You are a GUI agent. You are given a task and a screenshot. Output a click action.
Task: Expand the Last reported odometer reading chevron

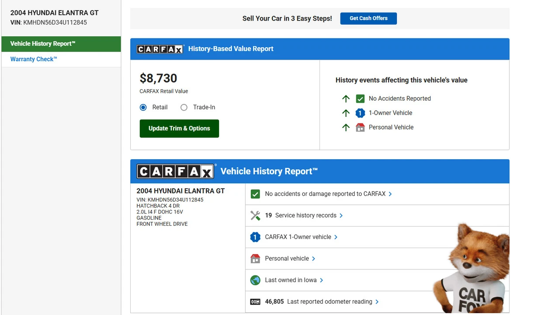pyautogui.click(x=377, y=302)
